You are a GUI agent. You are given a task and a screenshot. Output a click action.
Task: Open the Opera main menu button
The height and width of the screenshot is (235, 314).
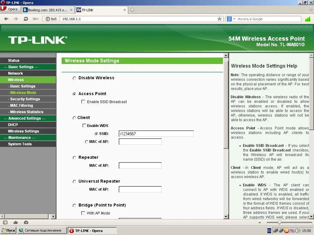(10, 9)
